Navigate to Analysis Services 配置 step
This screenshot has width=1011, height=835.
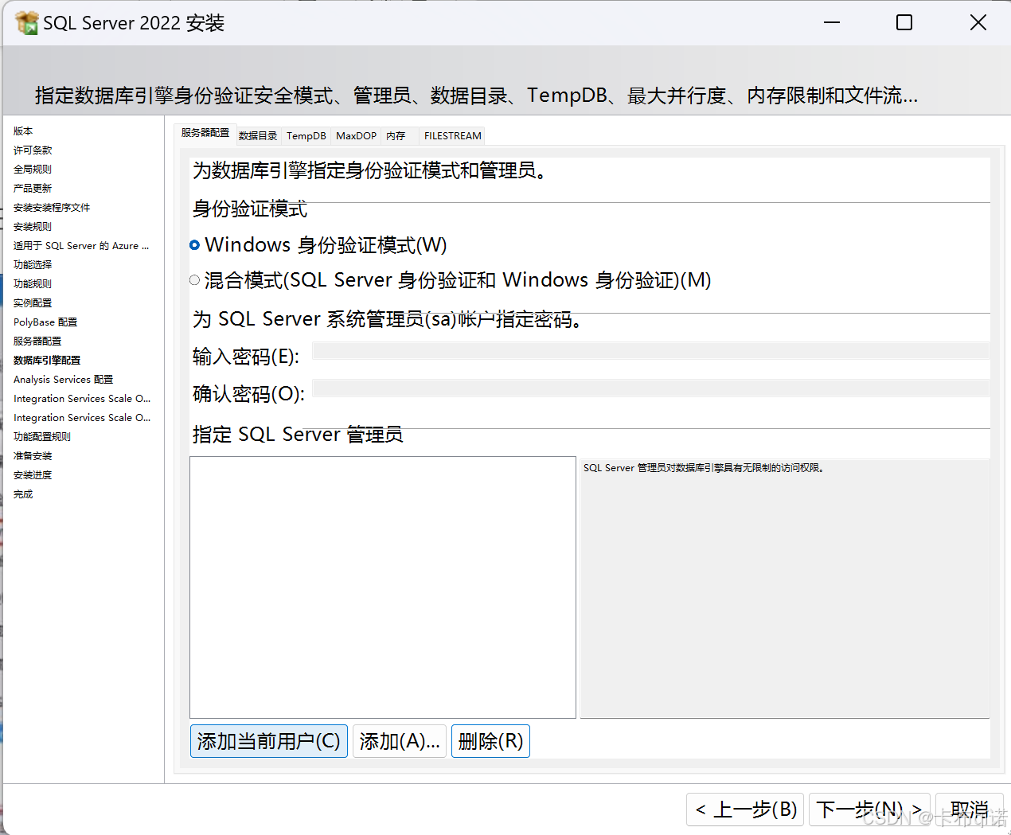click(x=63, y=379)
